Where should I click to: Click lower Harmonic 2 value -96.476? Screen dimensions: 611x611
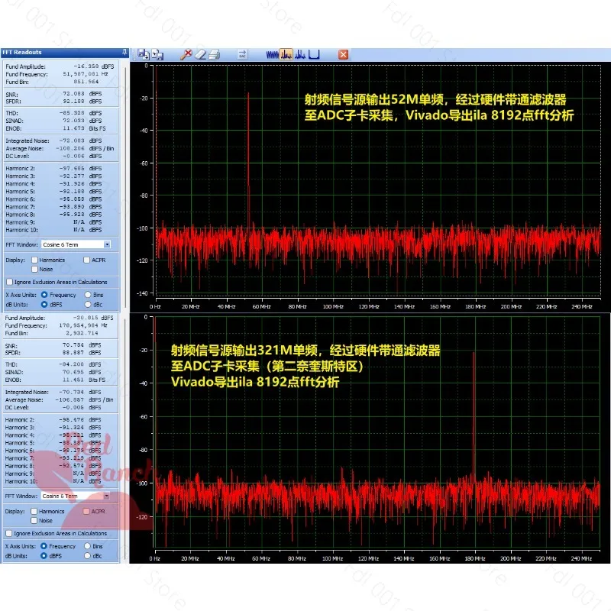71,419
